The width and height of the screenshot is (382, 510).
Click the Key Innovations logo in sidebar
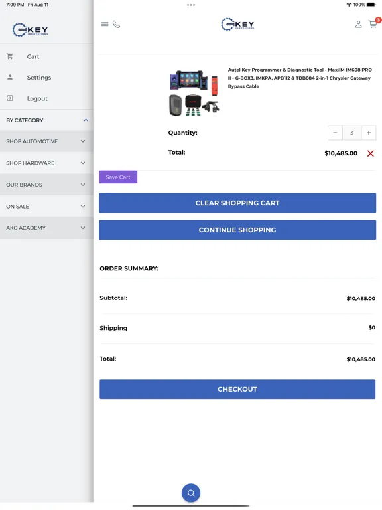click(31, 30)
